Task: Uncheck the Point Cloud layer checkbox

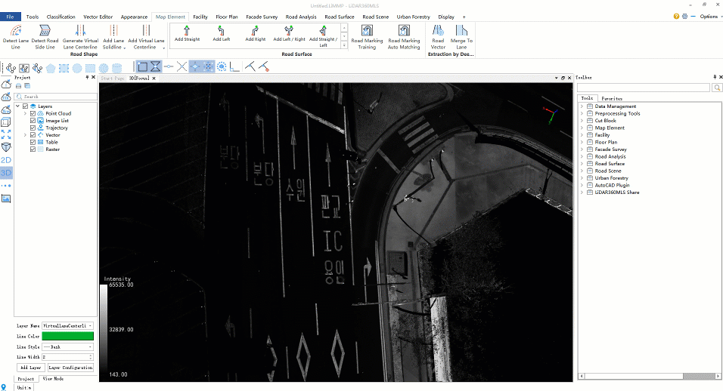Action: (x=33, y=114)
